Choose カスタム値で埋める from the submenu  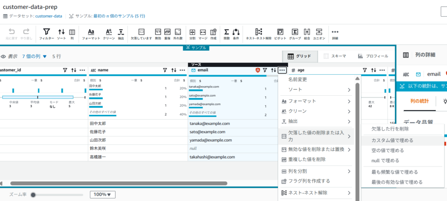392,140
